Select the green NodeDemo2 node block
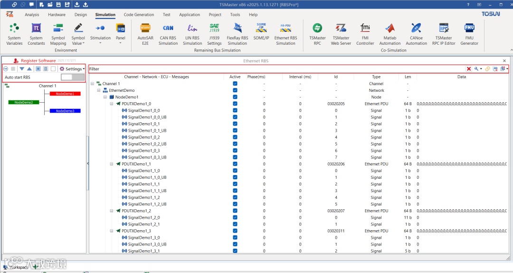Image resolution: width=513 pixels, height=273 pixels. tap(24, 102)
